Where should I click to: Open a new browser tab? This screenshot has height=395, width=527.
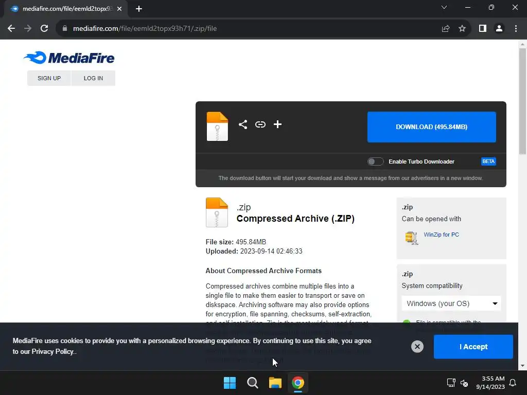(x=139, y=9)
